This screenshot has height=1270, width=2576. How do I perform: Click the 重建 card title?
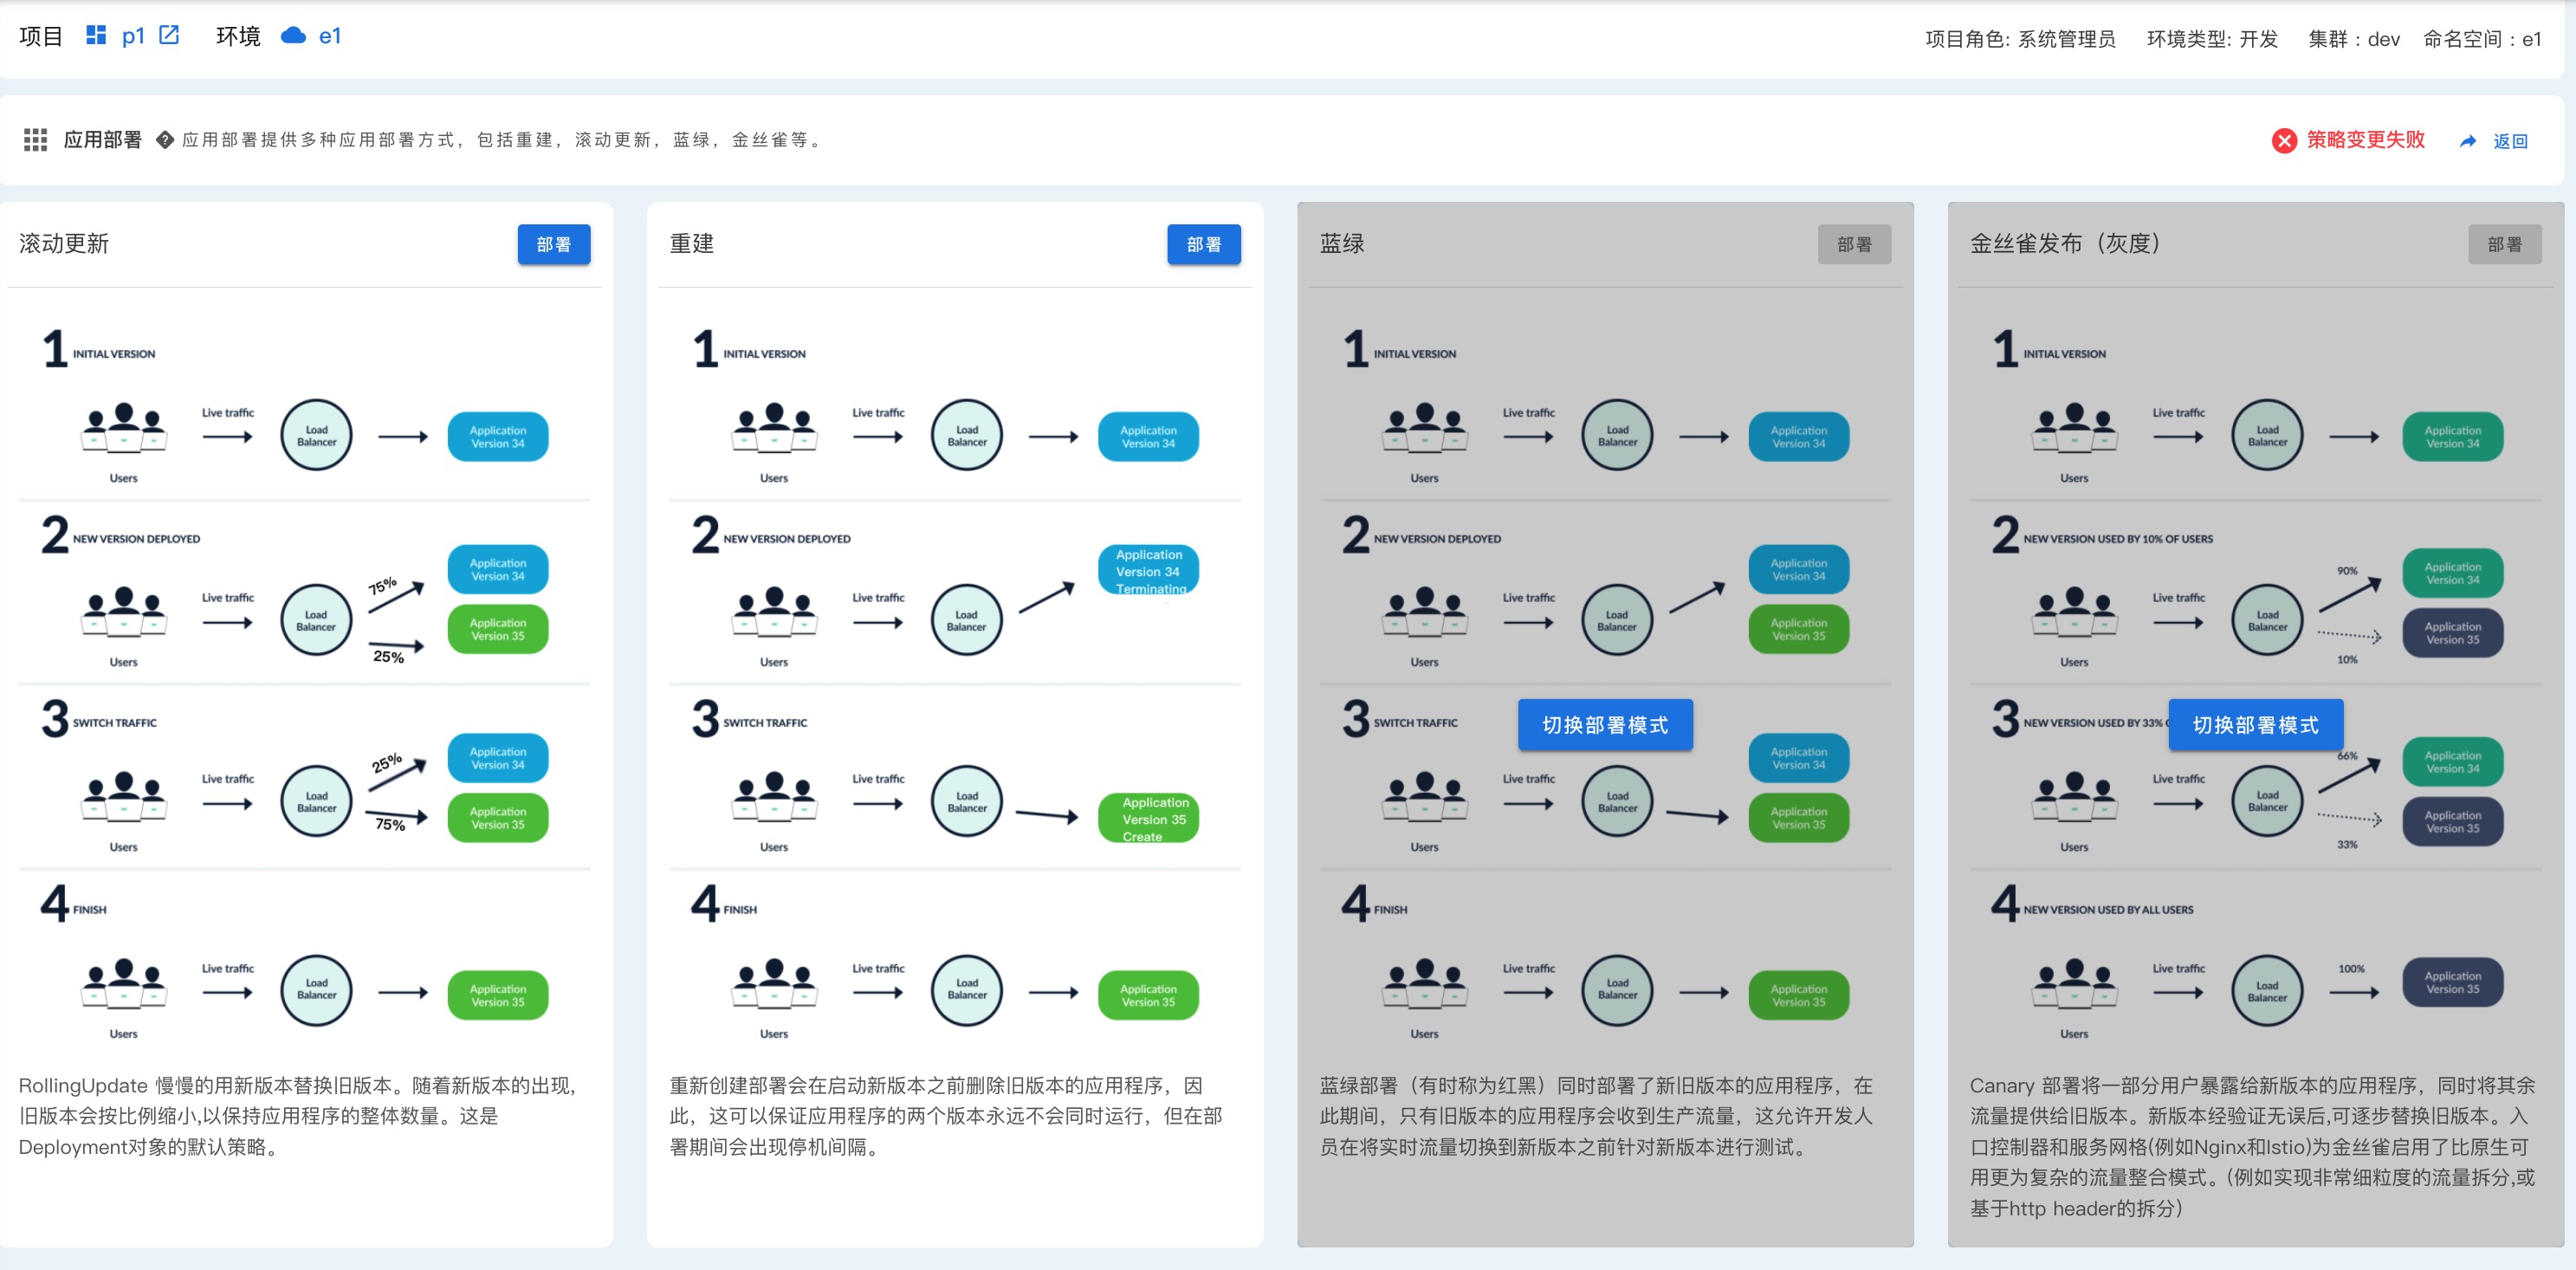click(x=691, y=244)
